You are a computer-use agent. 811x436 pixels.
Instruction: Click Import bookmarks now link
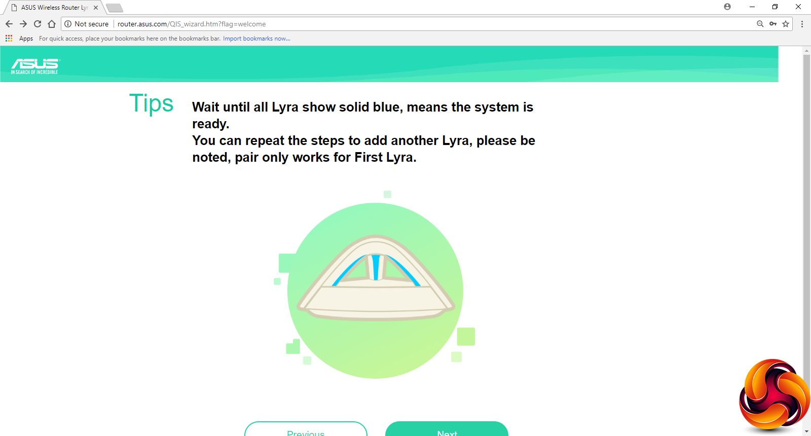tap(256, 39)
